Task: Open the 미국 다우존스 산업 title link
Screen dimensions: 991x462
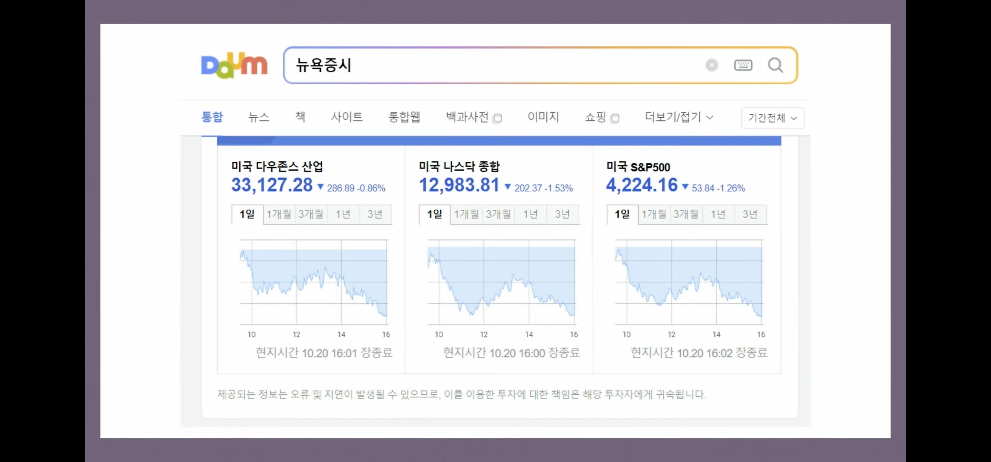Action: tap(277, 166)
